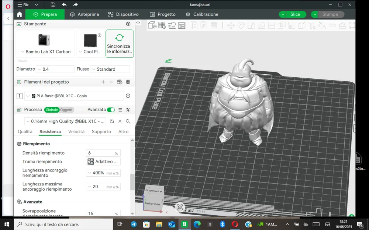Screen dimensions: 369x230
Task: Open the Trama riempimento Adattivo dropdown
Action: point(103,162)
